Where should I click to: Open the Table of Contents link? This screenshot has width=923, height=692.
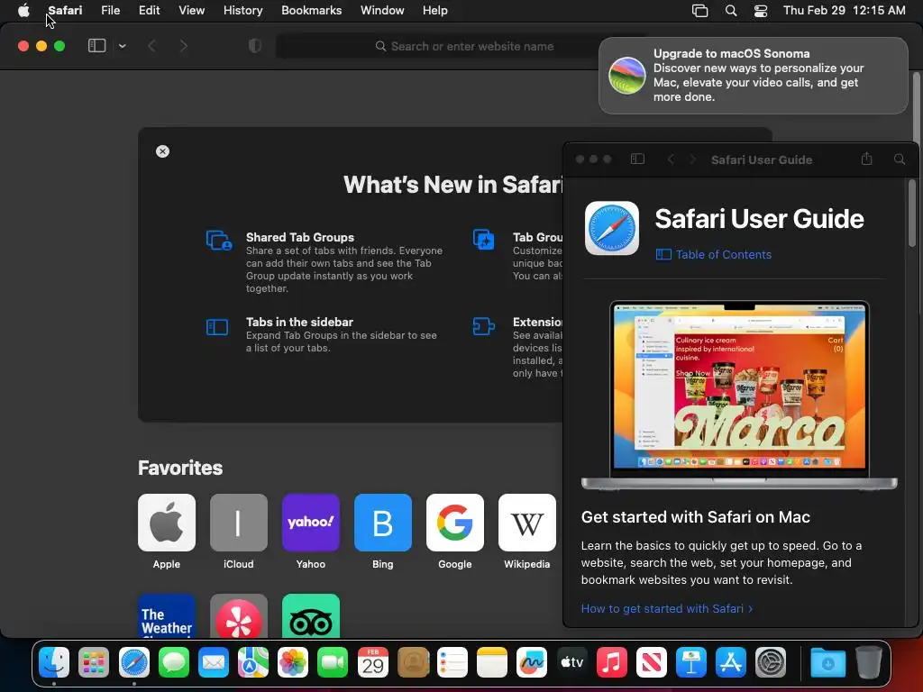(x=714, y=254)
